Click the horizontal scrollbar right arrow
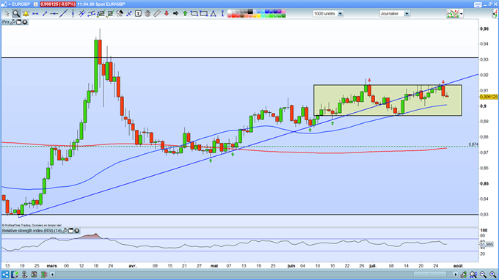 (x=456, y=274)
